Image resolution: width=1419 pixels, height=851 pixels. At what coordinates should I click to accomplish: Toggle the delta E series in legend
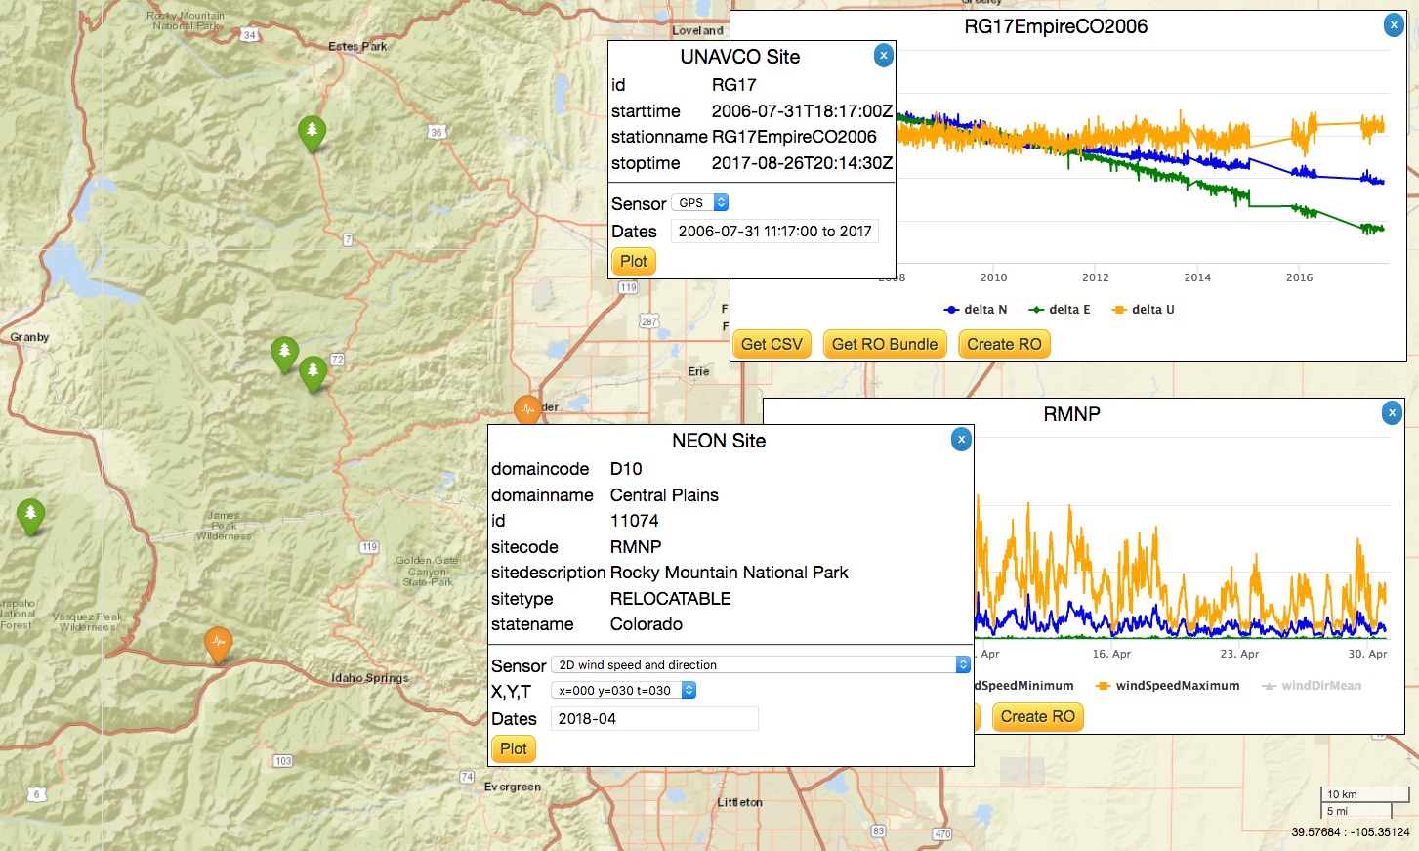click(1060, 310)
